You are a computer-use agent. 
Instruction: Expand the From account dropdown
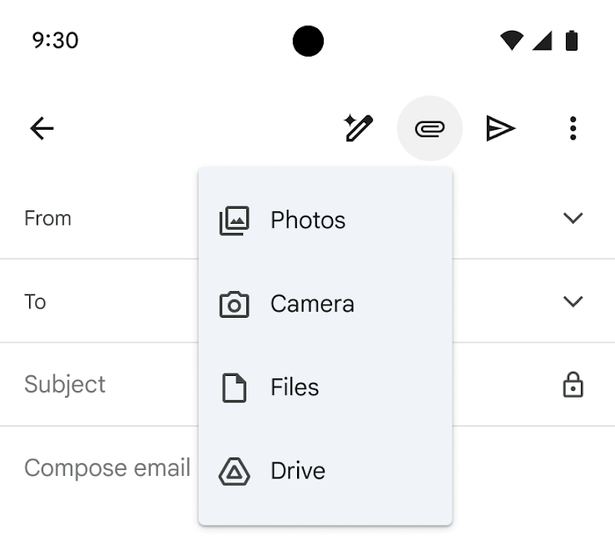(x=573, y=218)
